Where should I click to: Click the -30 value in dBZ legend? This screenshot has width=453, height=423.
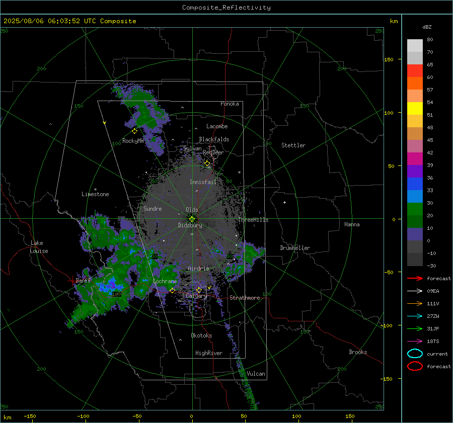tap(432, 266)
